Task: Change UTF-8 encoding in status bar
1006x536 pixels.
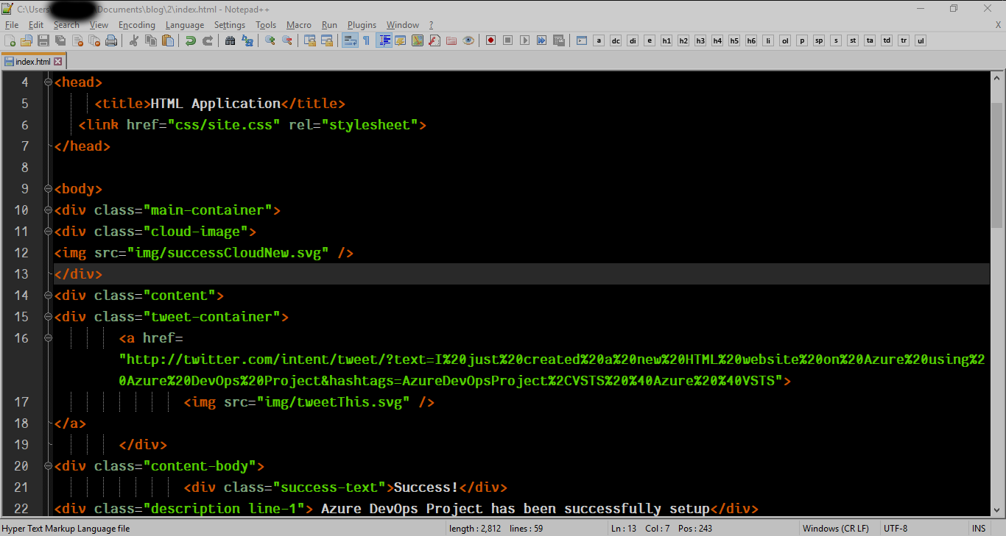Action: pos(893,528)
